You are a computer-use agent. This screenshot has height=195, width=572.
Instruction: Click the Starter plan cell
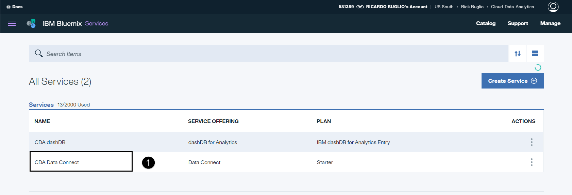pos(325,162)
